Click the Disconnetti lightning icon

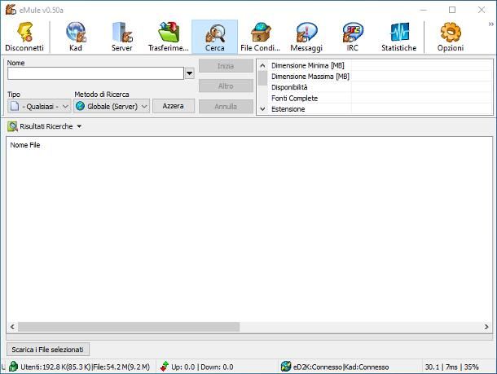pos(24,32)
